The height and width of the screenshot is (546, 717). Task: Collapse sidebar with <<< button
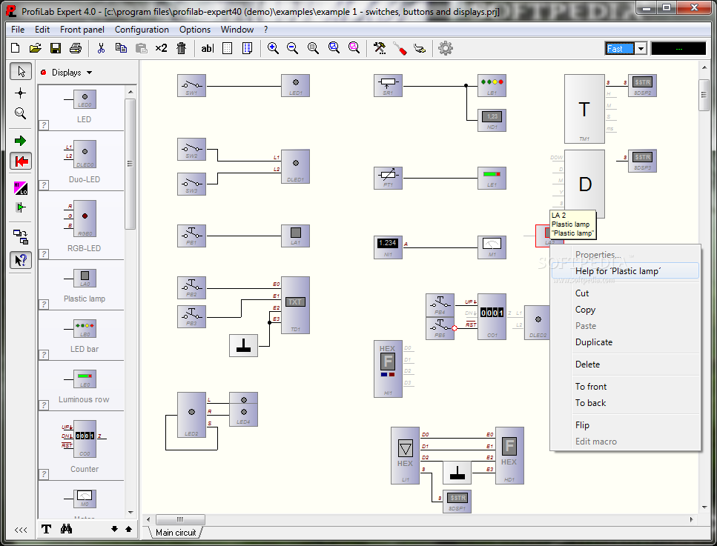click(21, 530)
